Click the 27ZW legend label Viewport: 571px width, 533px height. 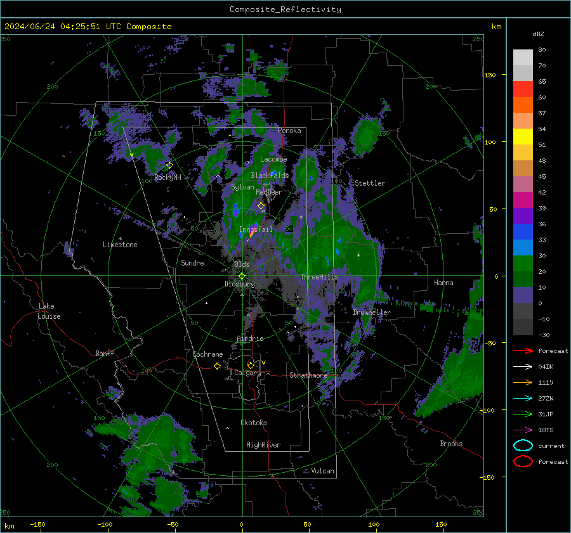pos(546,399)
